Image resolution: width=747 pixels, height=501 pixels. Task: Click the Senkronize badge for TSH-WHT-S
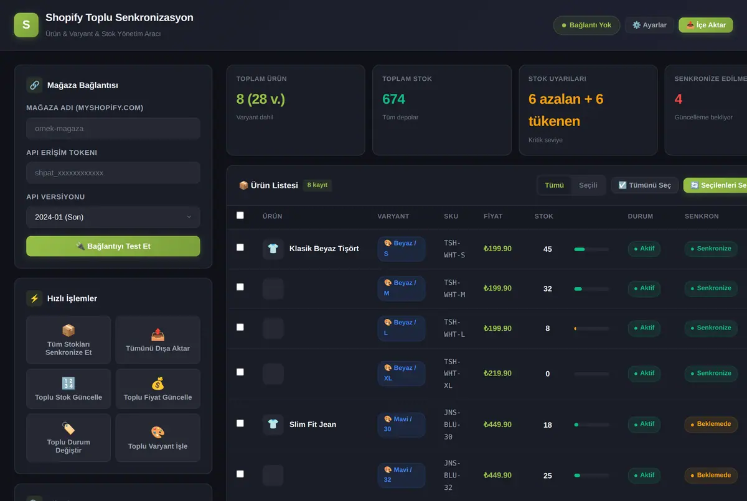pos(711,249)
